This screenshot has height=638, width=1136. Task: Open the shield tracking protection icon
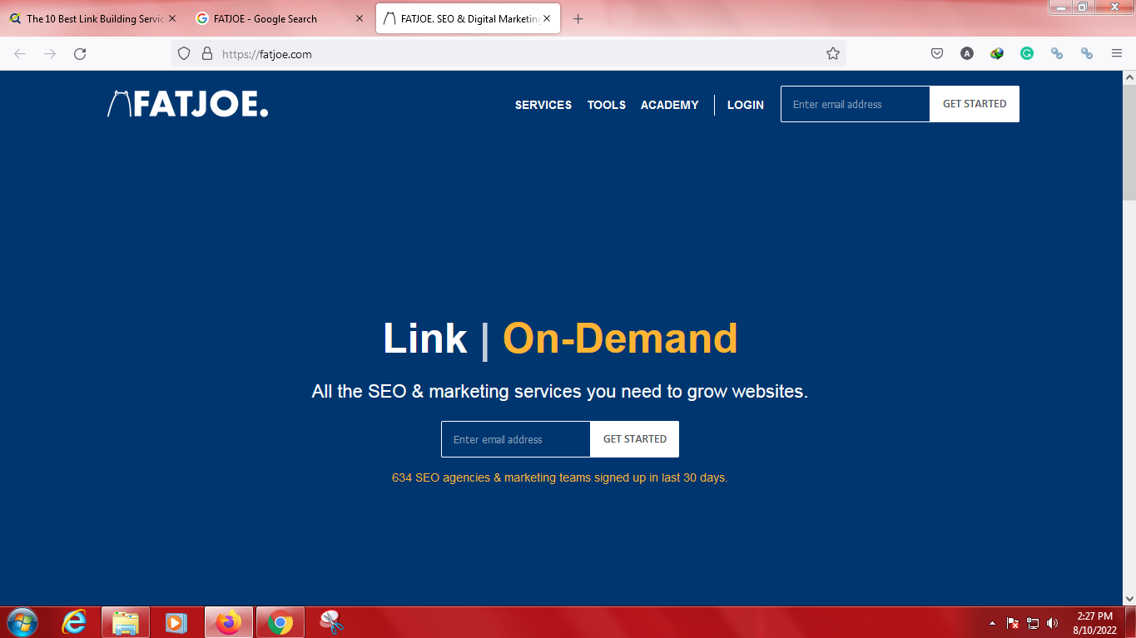tap(185, 53)
